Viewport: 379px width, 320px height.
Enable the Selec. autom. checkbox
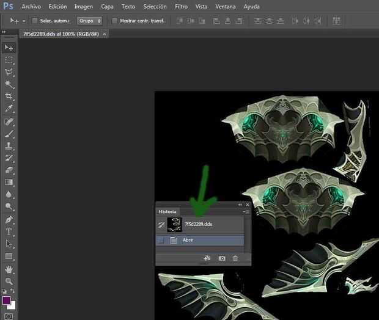[35, 21]
